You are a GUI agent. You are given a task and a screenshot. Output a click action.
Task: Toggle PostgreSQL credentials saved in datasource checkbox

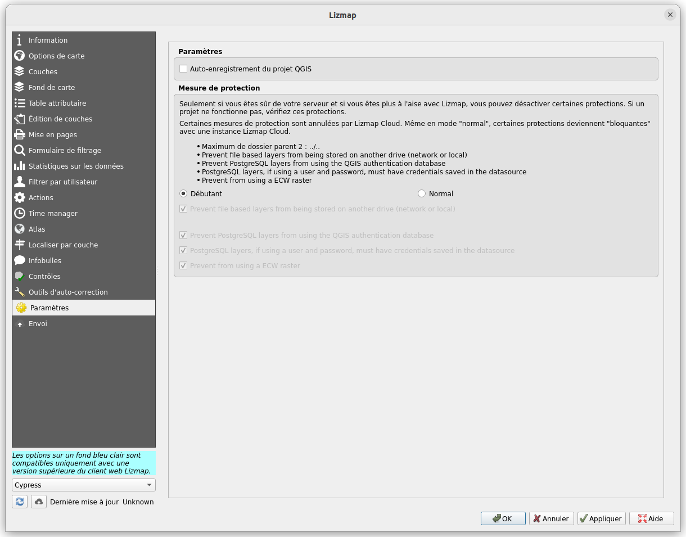[183, 250]
